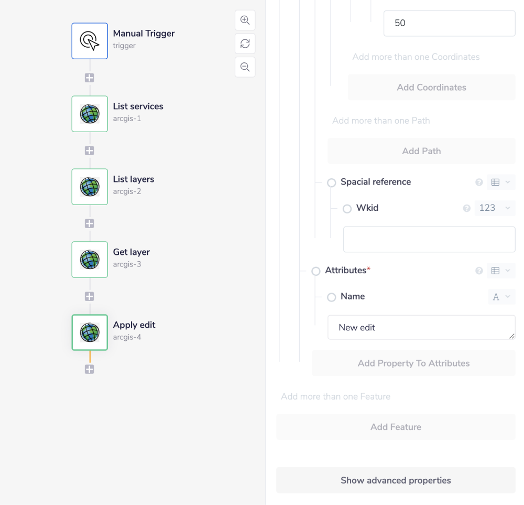
Task: Click the plus icon after Apply edit
Action: [90, 369]
